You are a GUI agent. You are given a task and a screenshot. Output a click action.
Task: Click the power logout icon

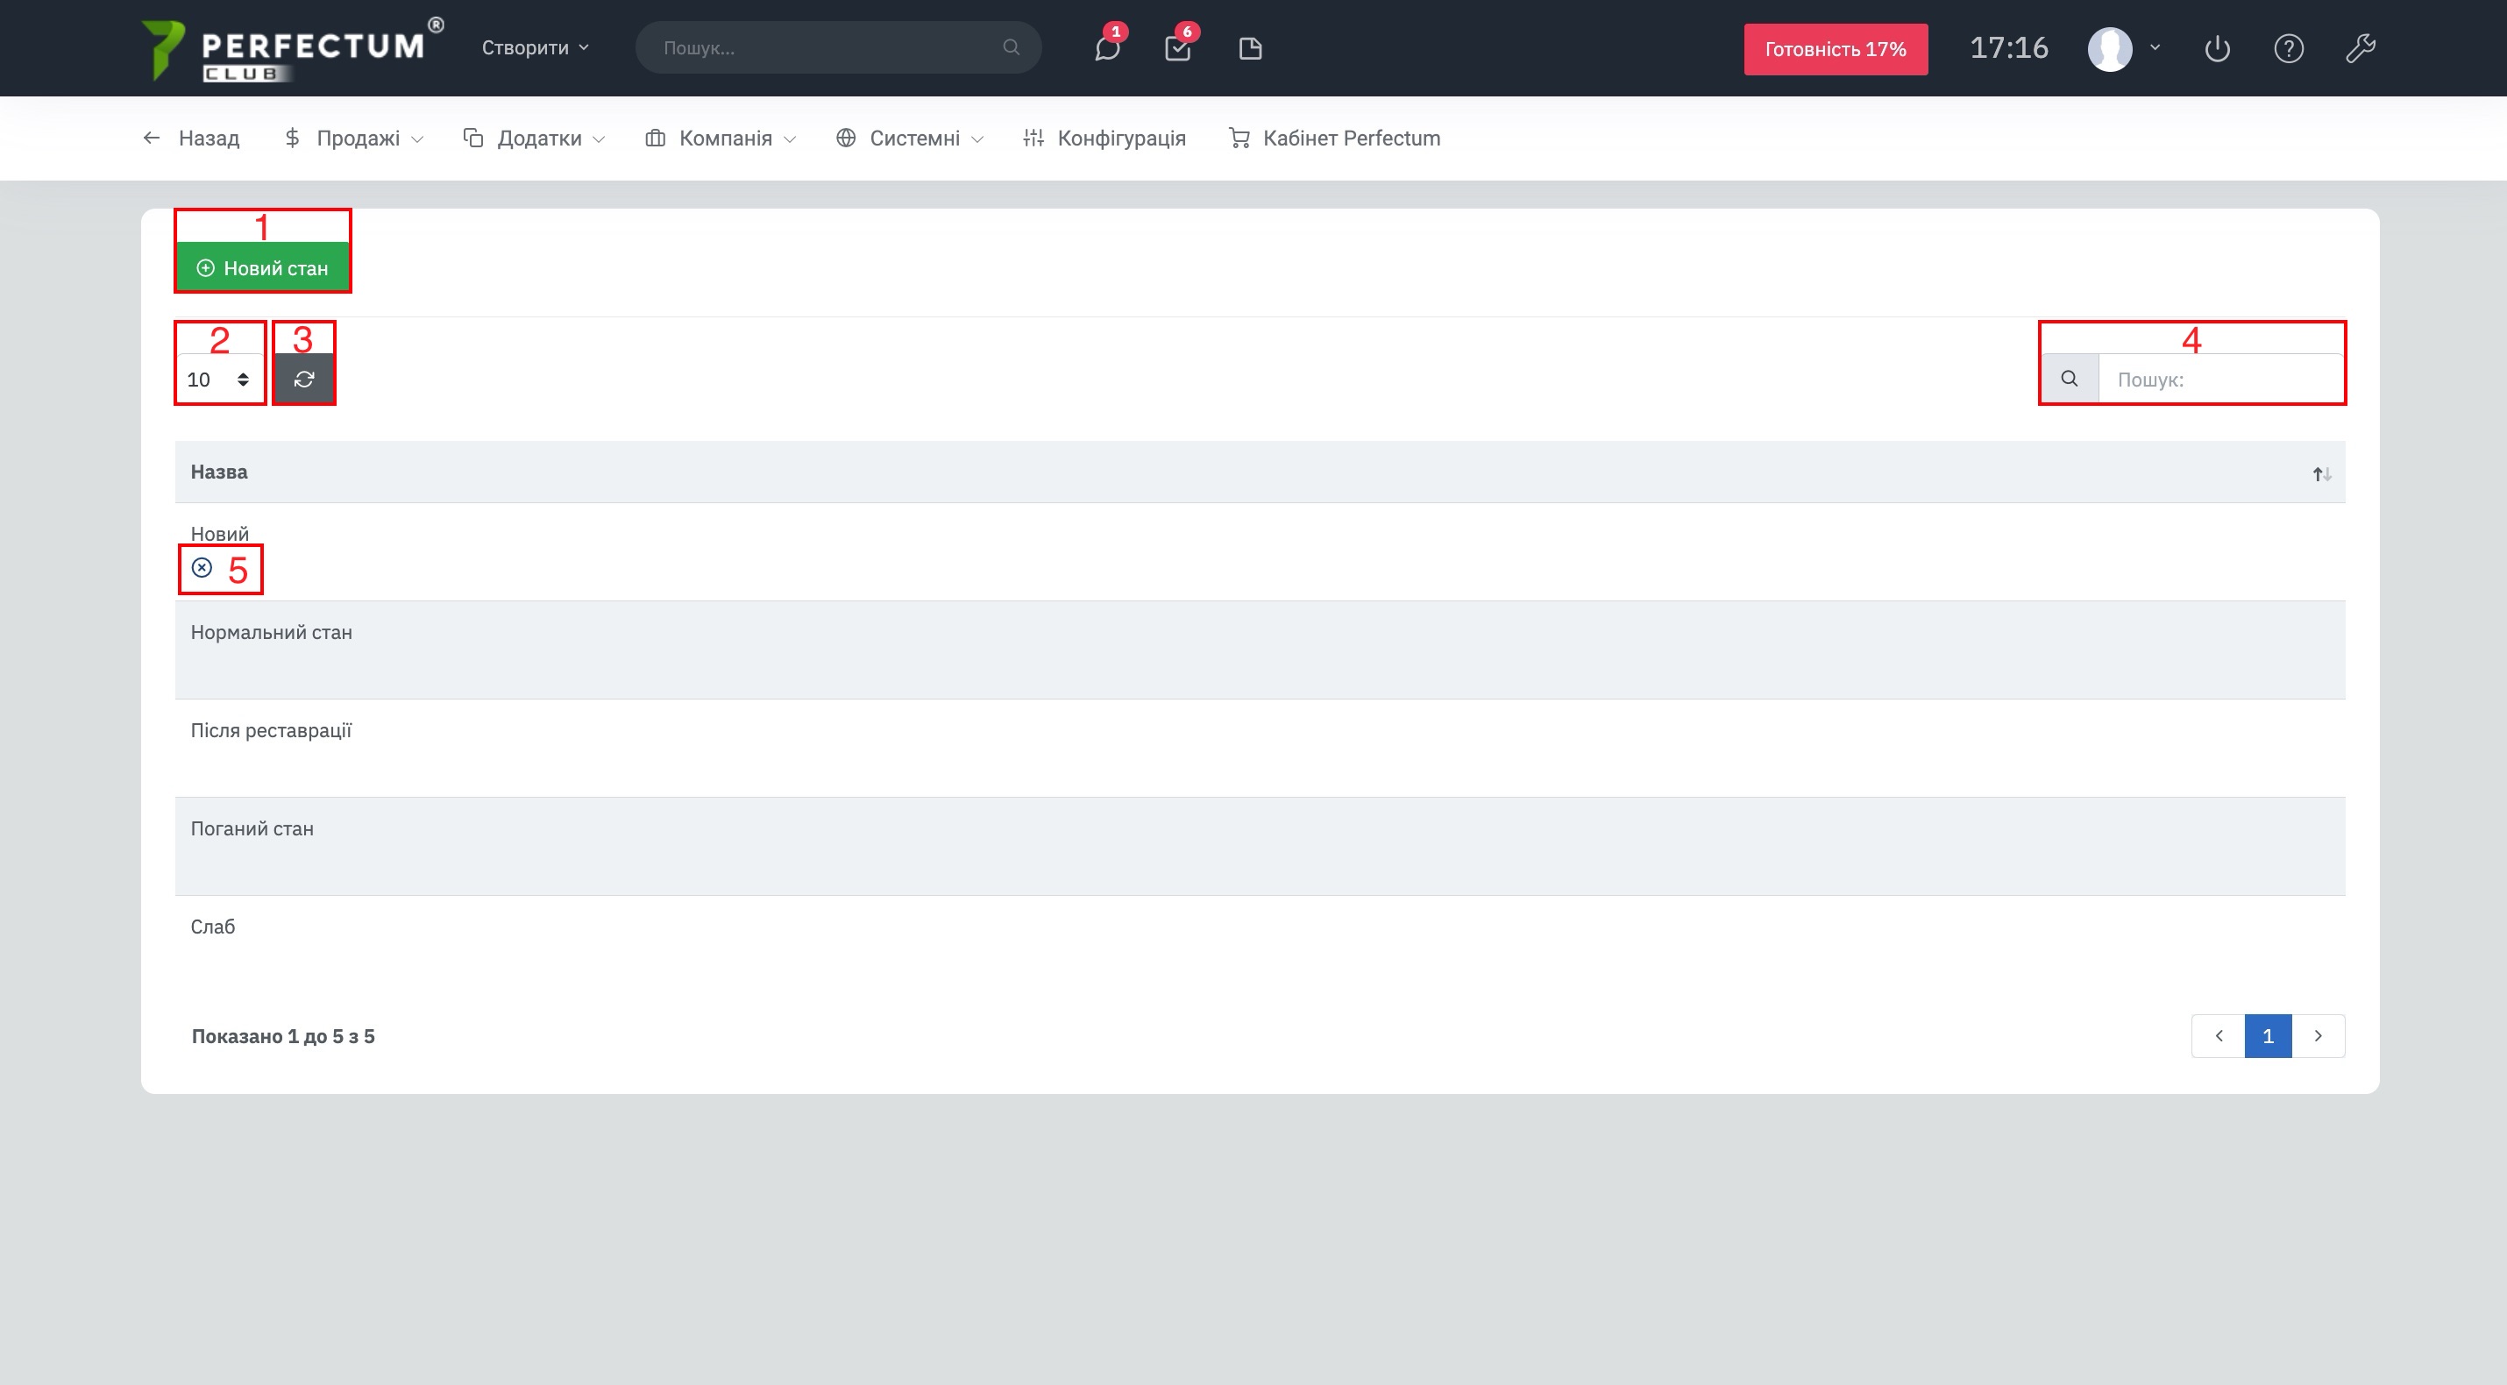coord(2217,49)
